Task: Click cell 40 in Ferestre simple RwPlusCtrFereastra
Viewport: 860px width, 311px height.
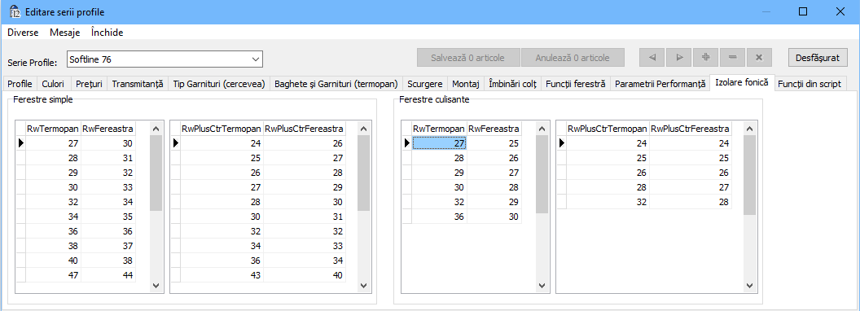Action: [x=305, y=275]
